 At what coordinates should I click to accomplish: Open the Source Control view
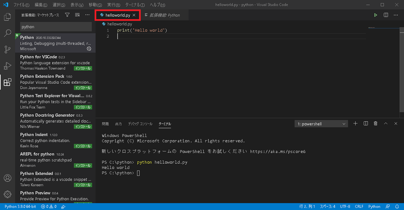7,49
